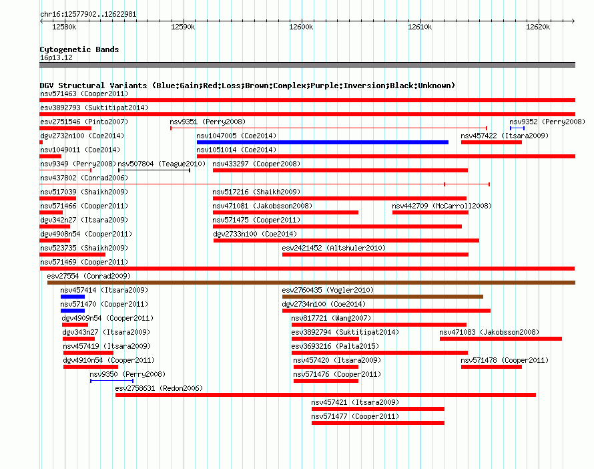Click nsv9349 (Perry2008) label
Viewport: 594px width, 469px height.
pos(78,164)
